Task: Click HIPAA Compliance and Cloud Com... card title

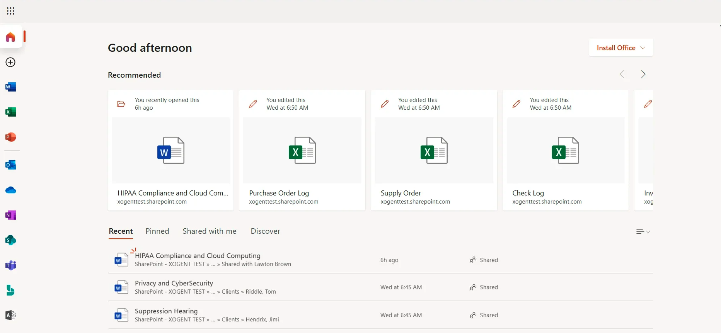Action: coord(173,193)
